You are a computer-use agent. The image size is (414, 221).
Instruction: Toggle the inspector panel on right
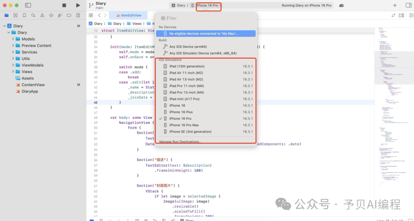(x=409, y=5)
